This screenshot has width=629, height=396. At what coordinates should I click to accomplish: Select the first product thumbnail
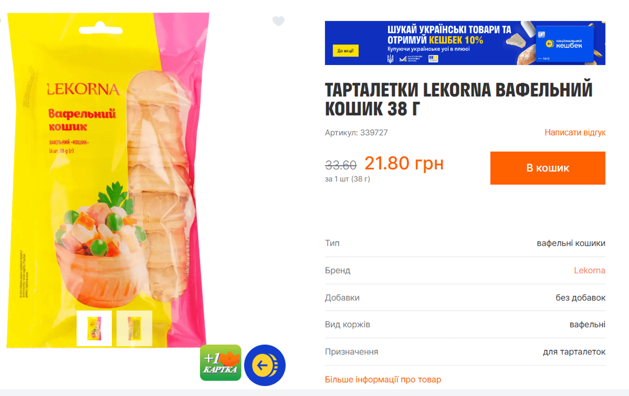[x=94, y=328]
